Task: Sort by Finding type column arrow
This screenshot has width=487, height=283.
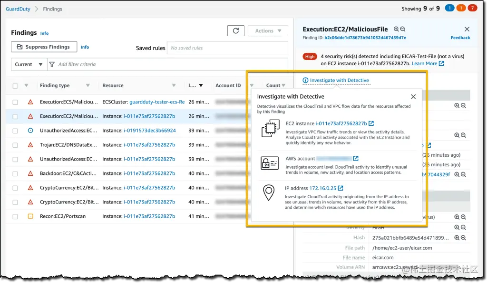Action: pos(88,86)
